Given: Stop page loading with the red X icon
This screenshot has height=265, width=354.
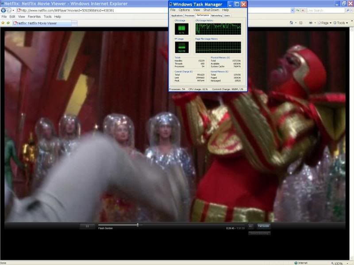Looking at the screenshot, I should [x=303, y=10].
